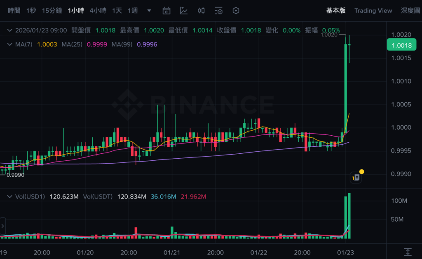The height and width of the screenshot is (259, 422).
Task: Select the 4小時 interval
Action: click(98, 11)
